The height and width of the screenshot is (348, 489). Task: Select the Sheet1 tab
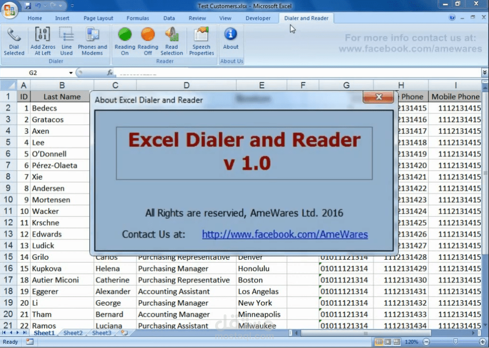(x=44, y=333)
